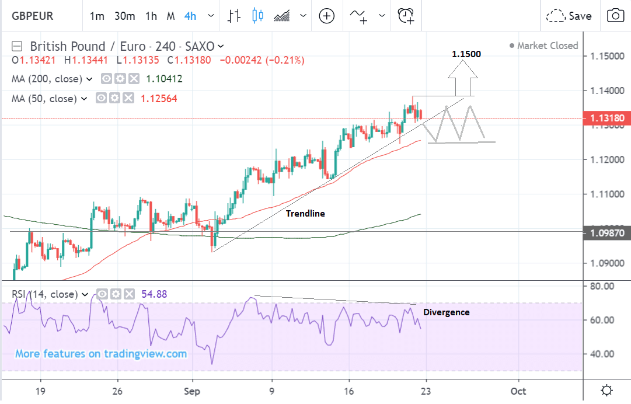Open settings for MA 200 indicator
Image resolution: width=631 pixels, height=404 pixels.
tap(120, 79)
